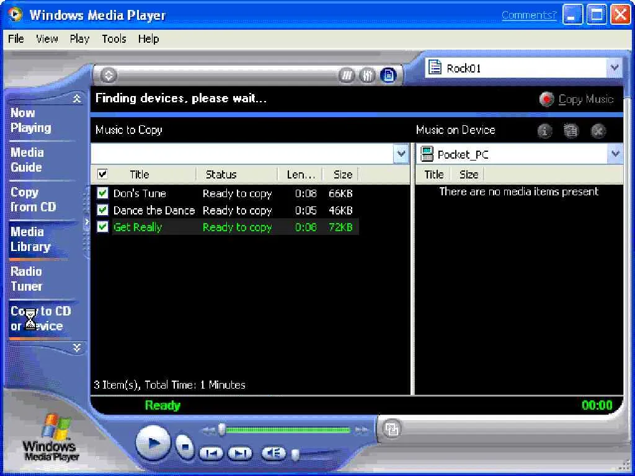Skip to next track button
This screenshot has width=635, height=476.
coord(240,453)
